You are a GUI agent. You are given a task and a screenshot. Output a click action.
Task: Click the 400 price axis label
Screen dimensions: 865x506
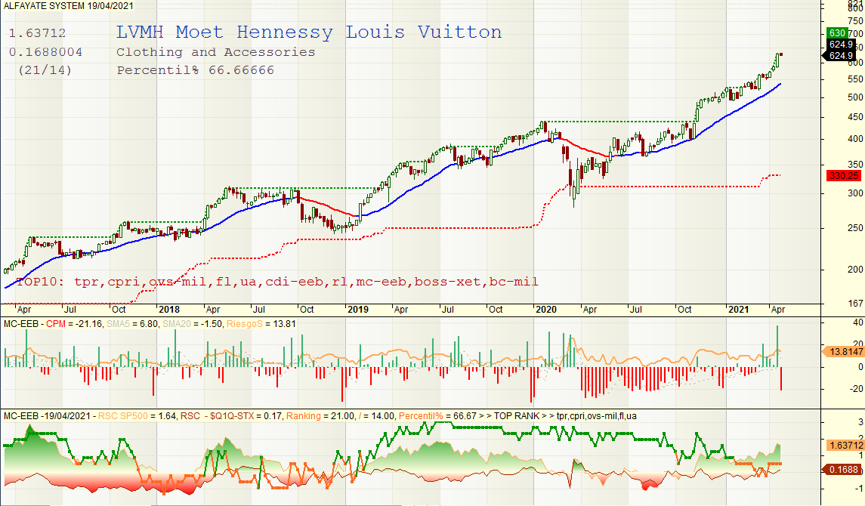pyautogui.click(x=856, y=140)
